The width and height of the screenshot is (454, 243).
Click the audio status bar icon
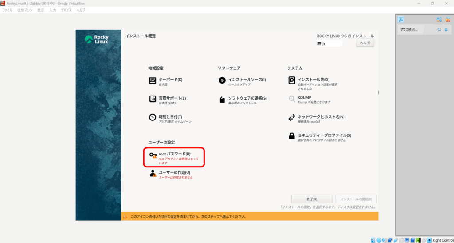[x=384, y=240]
